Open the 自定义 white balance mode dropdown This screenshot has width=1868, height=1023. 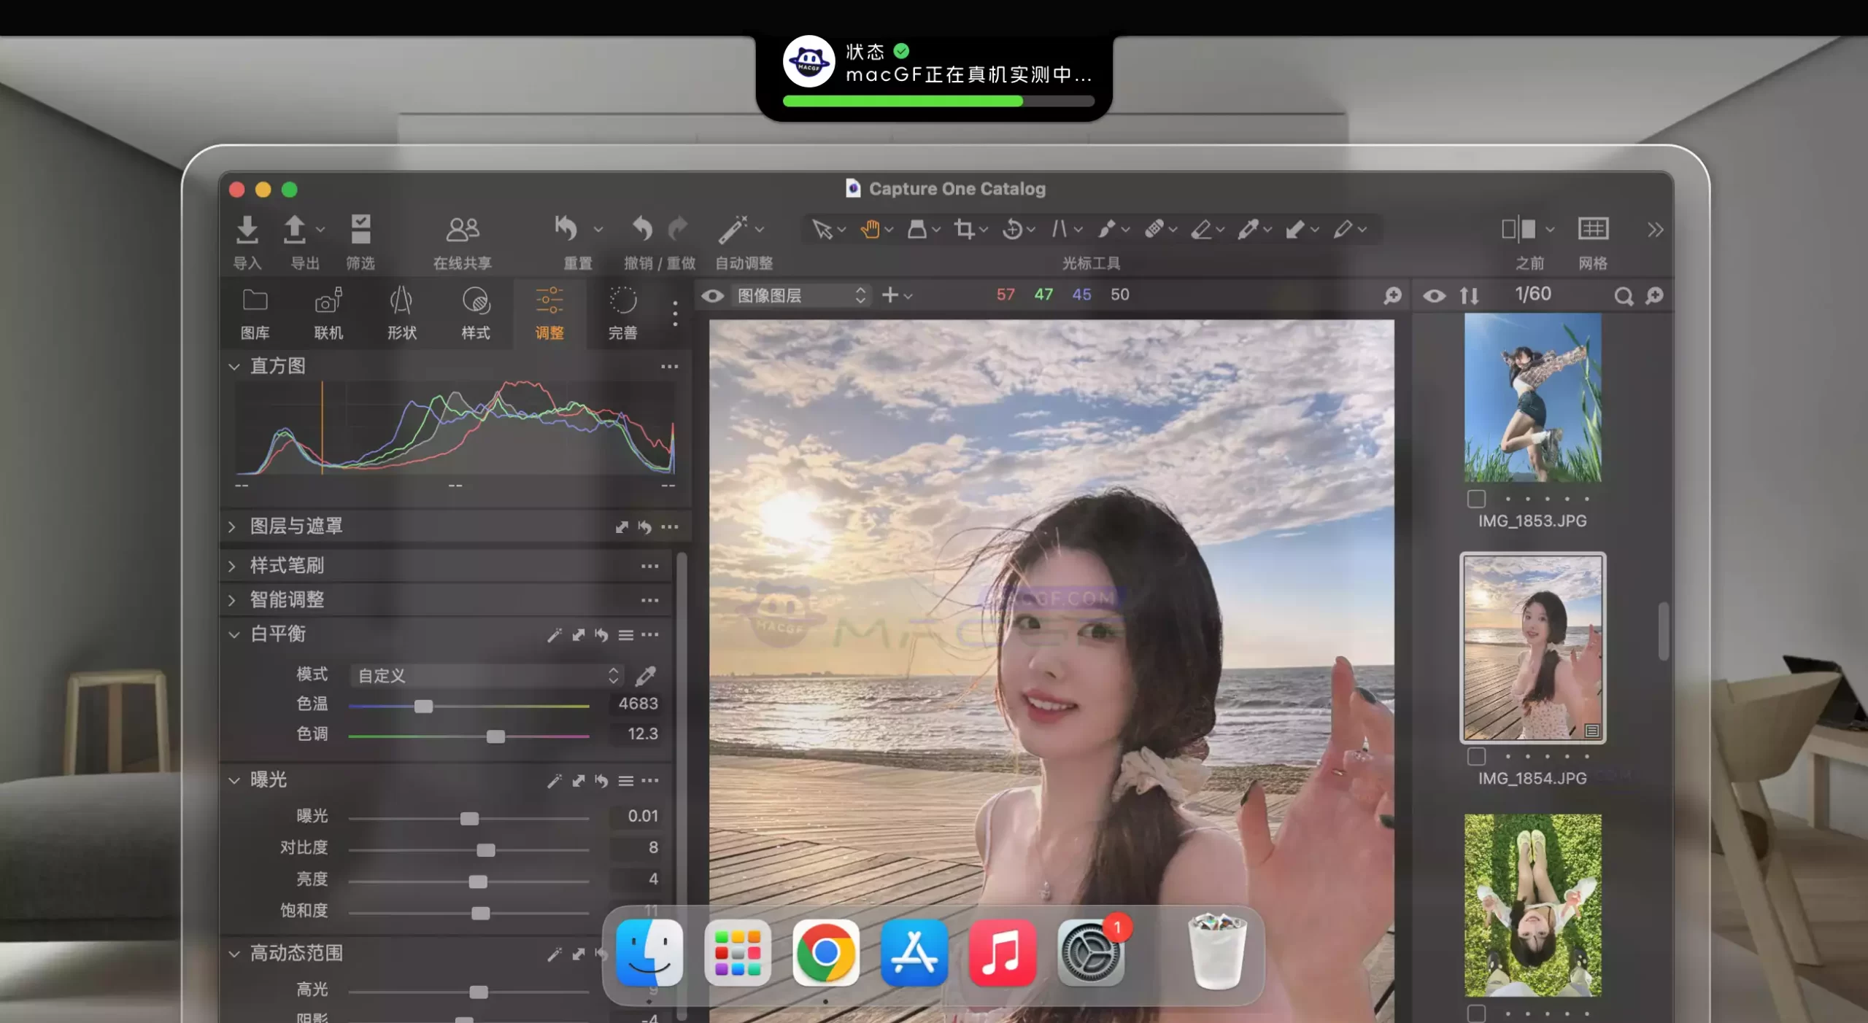coord(485,675)
